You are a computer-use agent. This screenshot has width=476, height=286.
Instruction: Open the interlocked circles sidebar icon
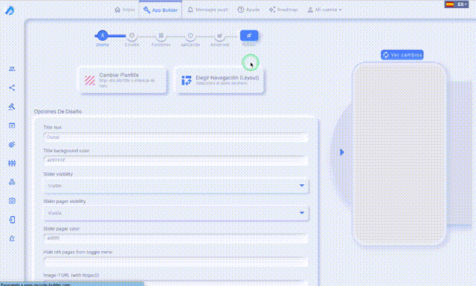tap(12, 182)
